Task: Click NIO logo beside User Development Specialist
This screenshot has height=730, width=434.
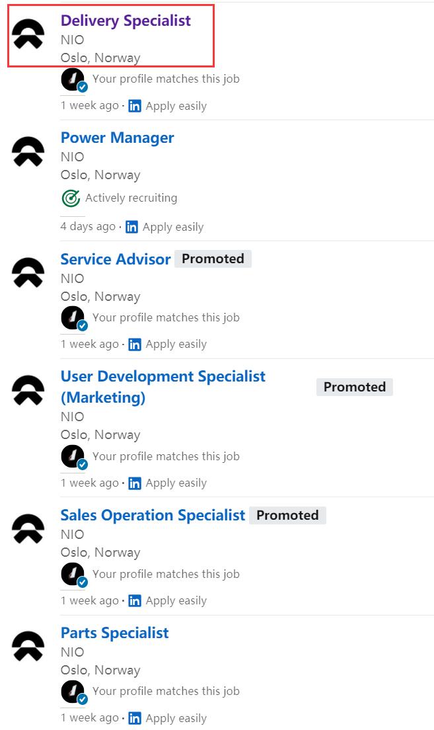Action: tap(28, 391)
